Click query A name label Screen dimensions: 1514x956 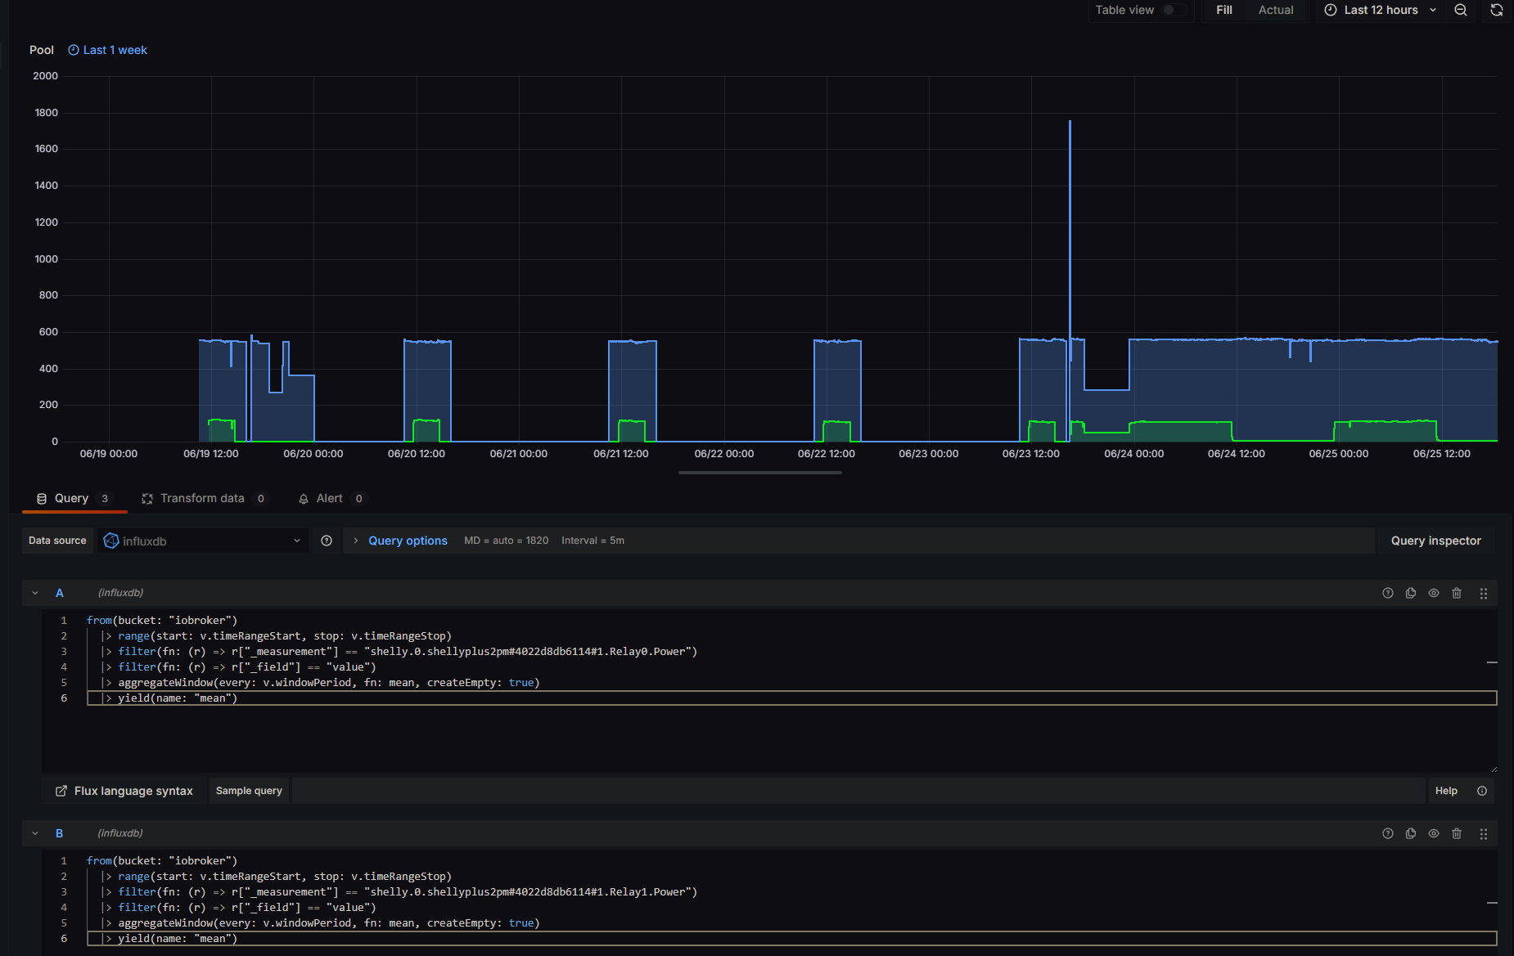point(60,593)
